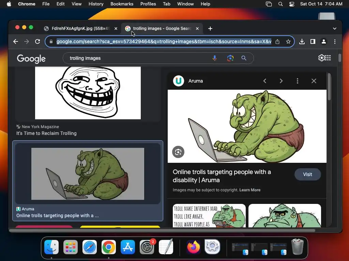Click the page vertical scrollbar
Screen dimensions: 349x261
[x=340, y=58]
